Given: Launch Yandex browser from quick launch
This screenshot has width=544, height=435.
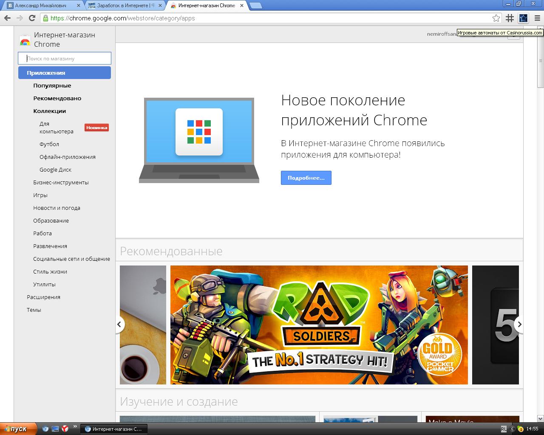Looking at the screenshot, I should [x=65, y=429].
